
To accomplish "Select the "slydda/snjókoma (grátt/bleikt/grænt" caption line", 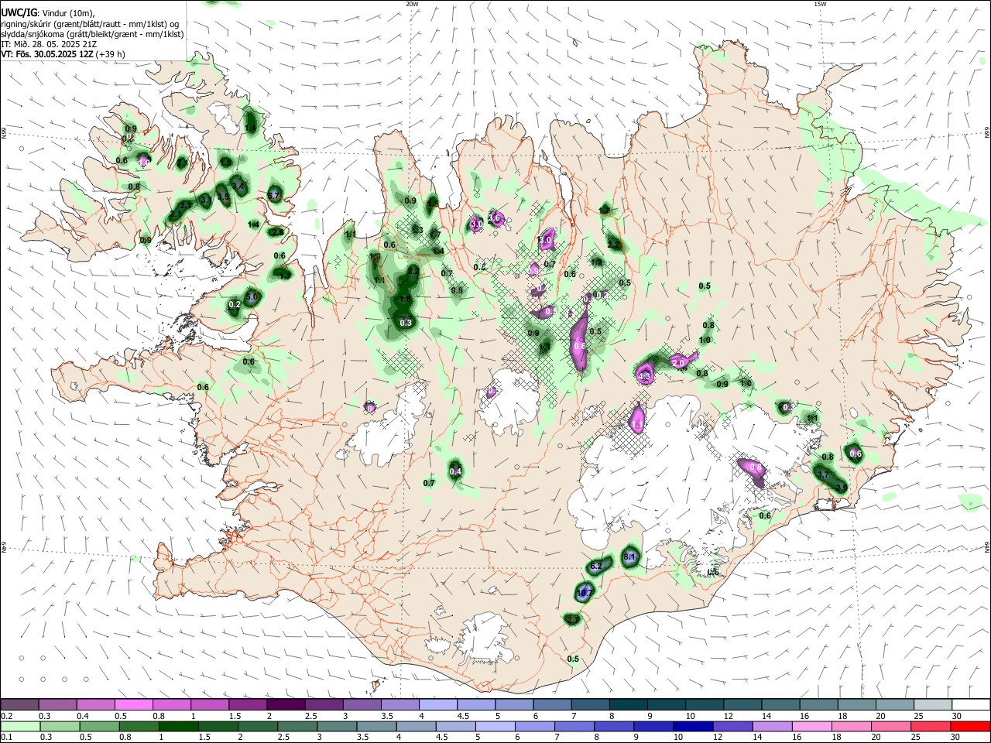I will (92, 34).
